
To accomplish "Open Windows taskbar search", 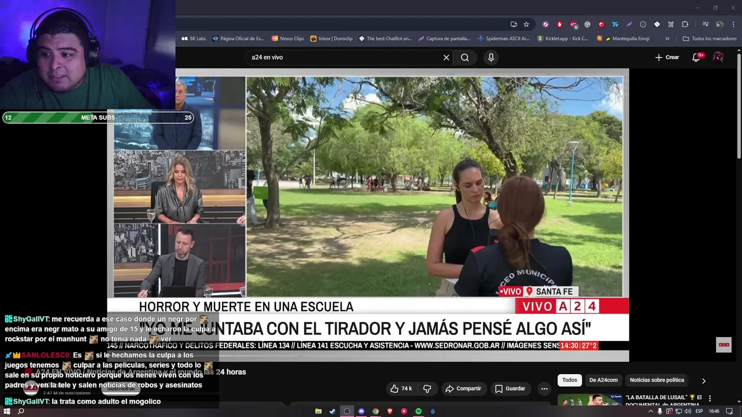I will point(21,411).
